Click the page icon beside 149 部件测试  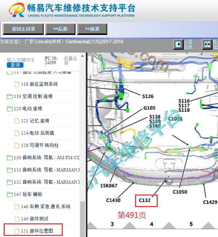click(17, 219)
